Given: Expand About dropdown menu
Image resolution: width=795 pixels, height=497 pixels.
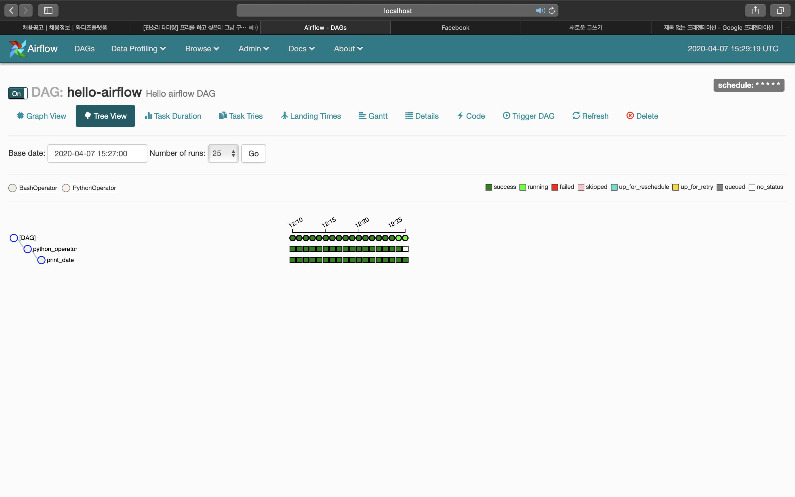Looking at the screenshot, I should point(348,49).
